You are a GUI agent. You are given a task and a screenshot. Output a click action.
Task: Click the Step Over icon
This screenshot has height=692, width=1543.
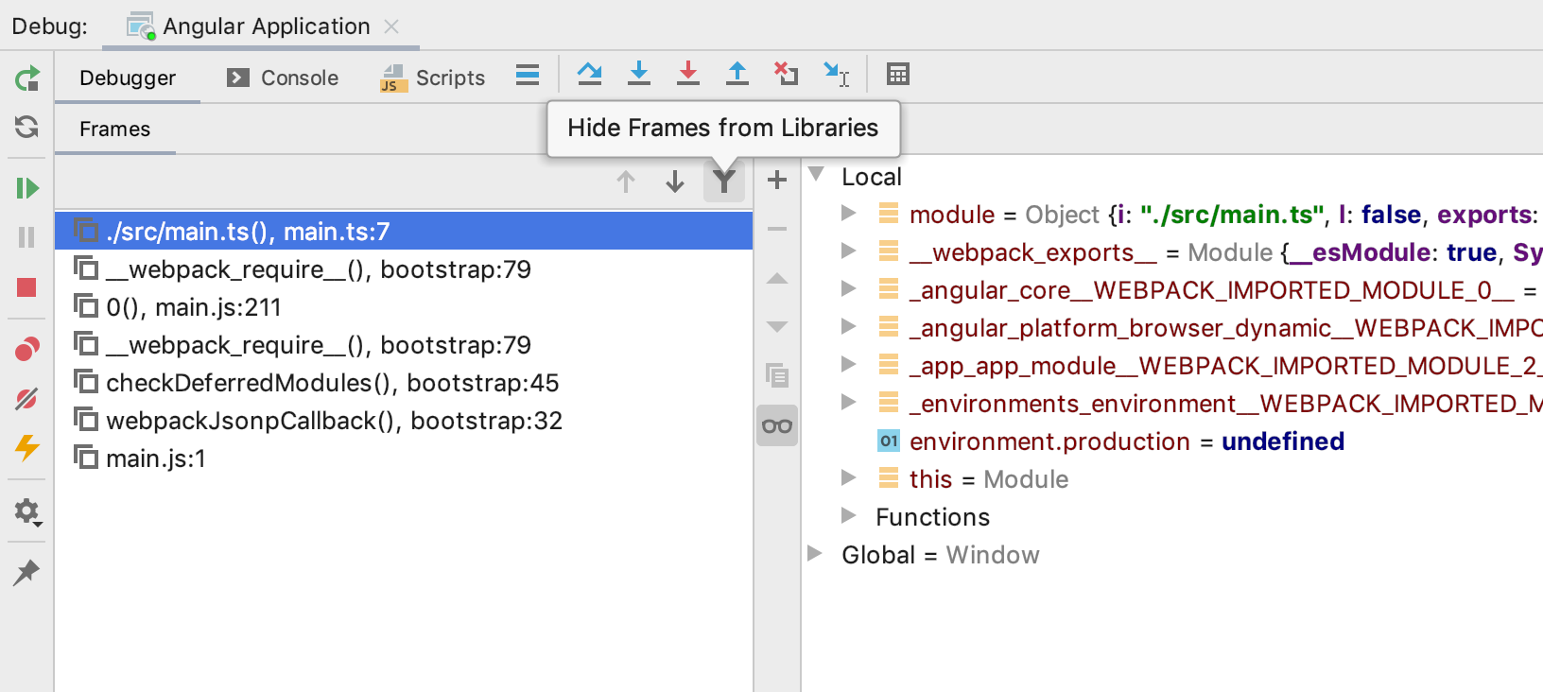[x=589, y=74]
